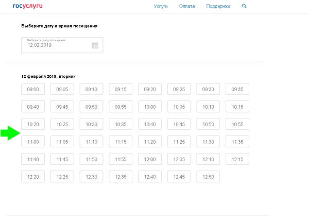Pick the 10:50 time slot

208,124
